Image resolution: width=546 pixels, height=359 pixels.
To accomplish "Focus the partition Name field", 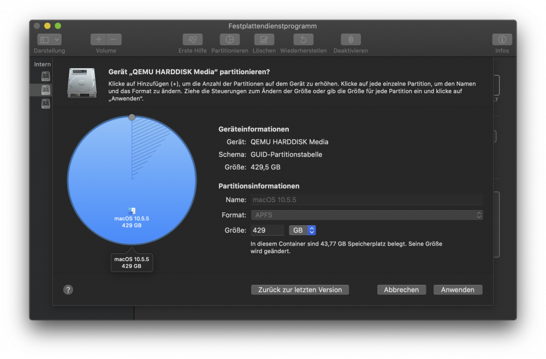I will pyautogui.click(x=367, y=200).
